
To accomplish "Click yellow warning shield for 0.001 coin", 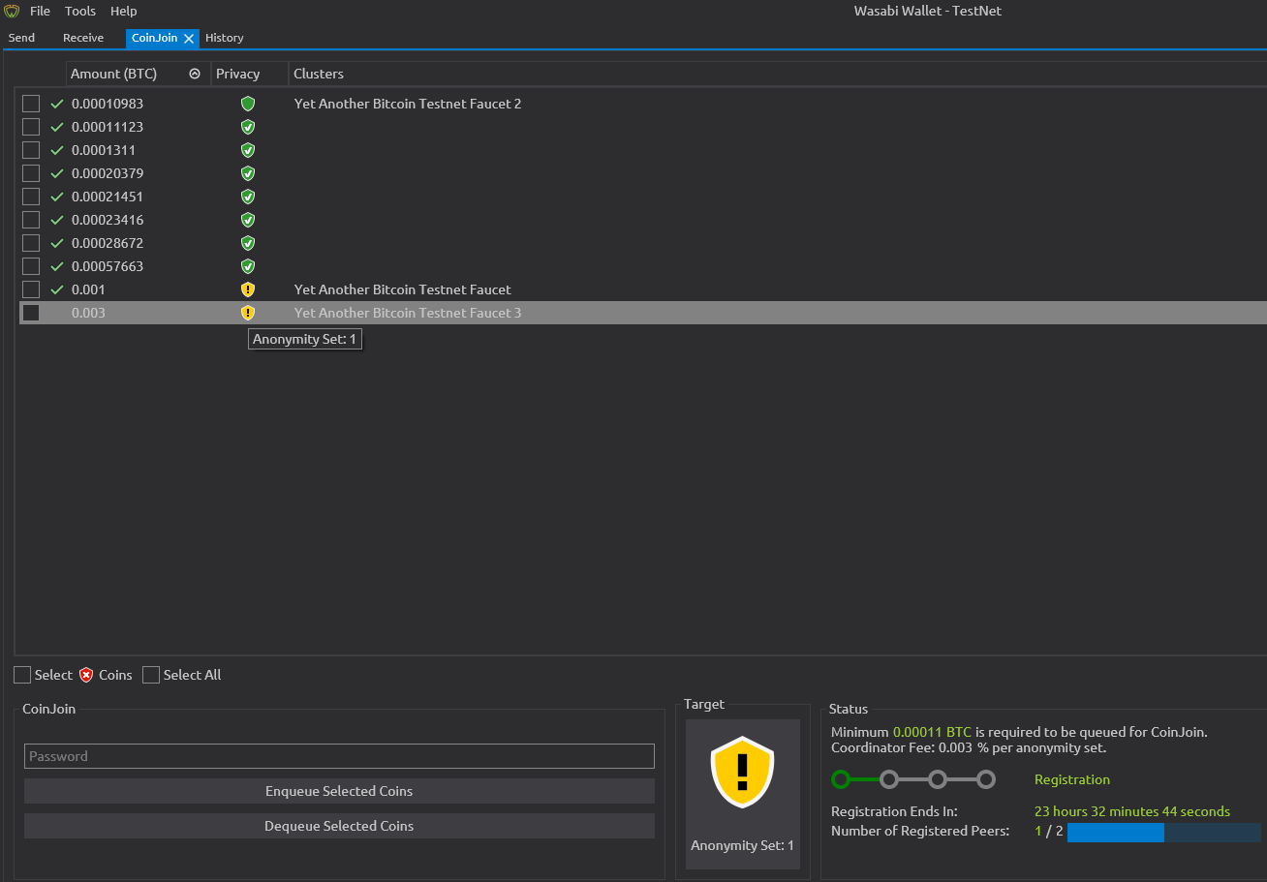I will coord(248,289).
